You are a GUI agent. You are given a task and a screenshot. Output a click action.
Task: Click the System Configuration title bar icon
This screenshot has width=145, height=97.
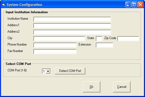(3, 5)
